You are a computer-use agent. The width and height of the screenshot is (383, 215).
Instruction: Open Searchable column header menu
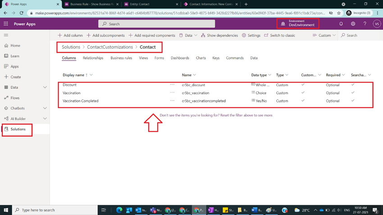pyautogui.click(x=361, y=75)
